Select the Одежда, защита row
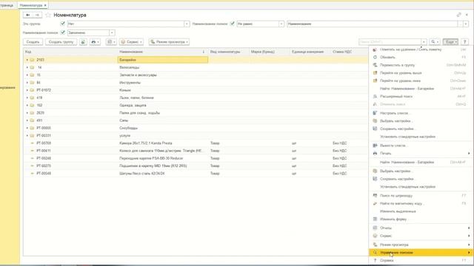The image size is (474, 266). (196, 105)
